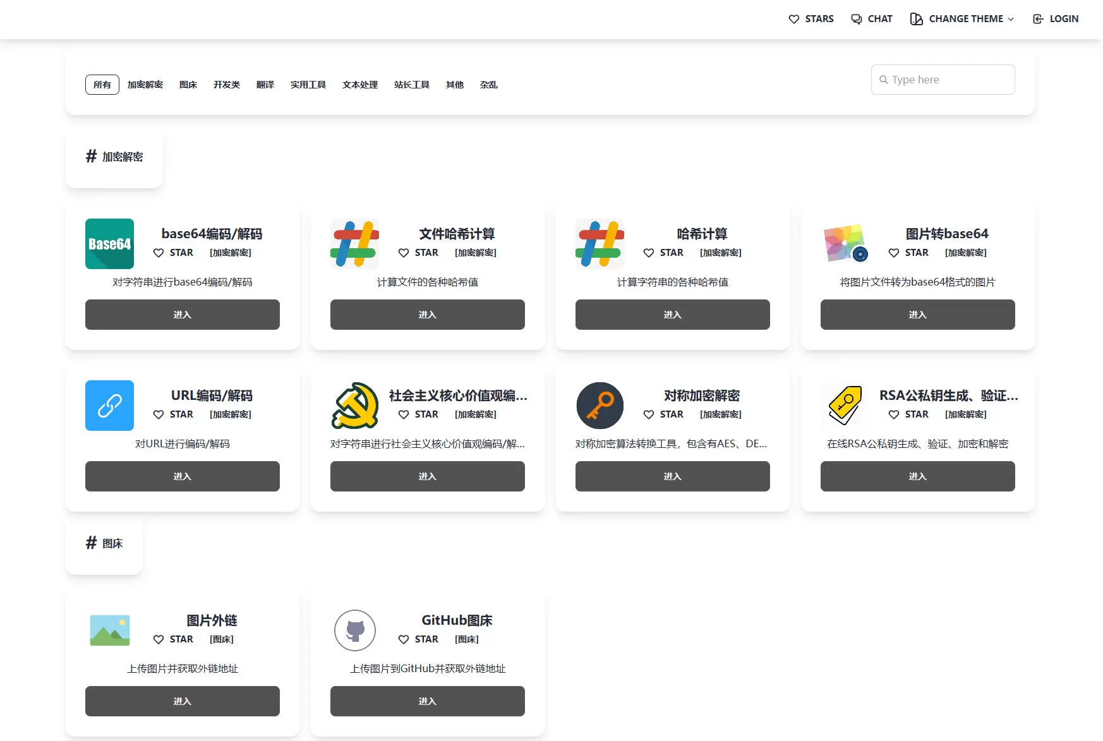Open the CHANGE THEME dropdown

click(x=961, y=19)
